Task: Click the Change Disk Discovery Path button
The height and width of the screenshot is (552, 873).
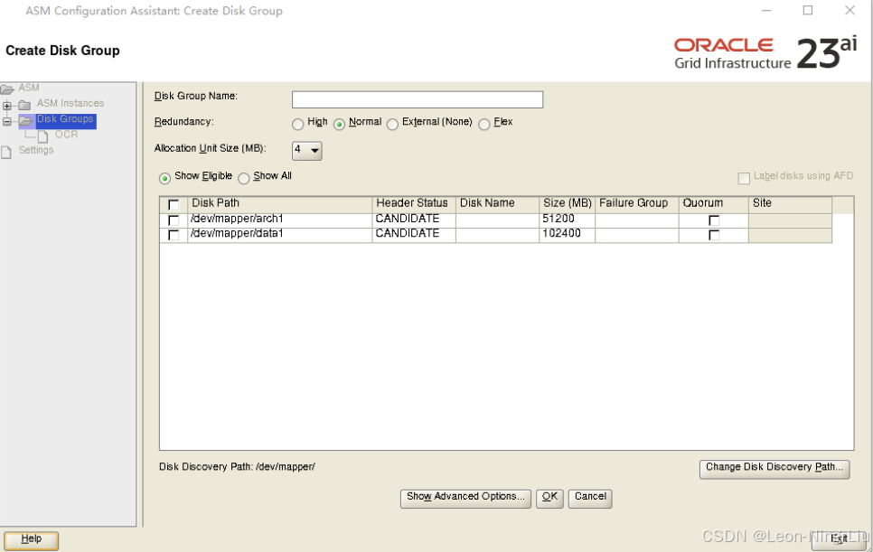Action: click(x=774, y=469)
